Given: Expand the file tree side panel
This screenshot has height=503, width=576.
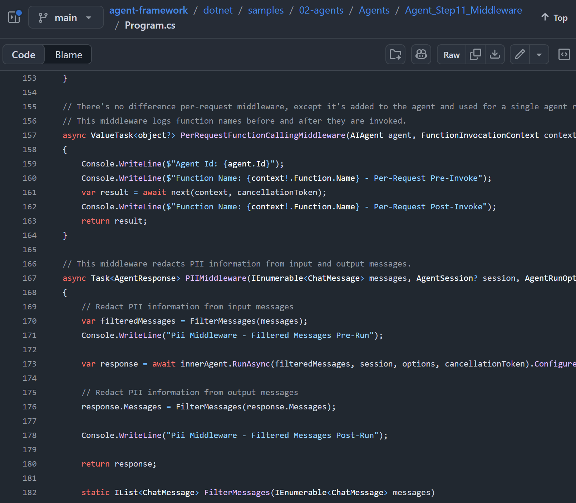Looking at the screenshot, I should tap(14, 17).
